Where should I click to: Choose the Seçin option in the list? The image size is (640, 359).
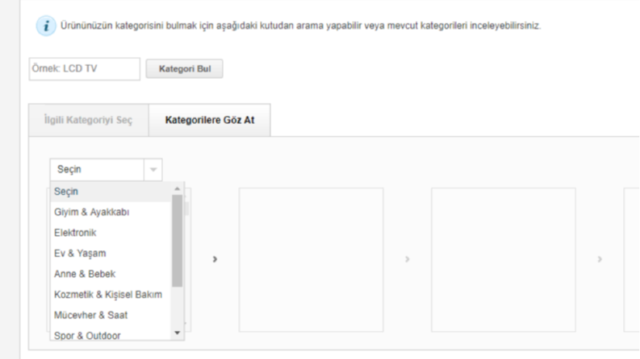point(111,192)
